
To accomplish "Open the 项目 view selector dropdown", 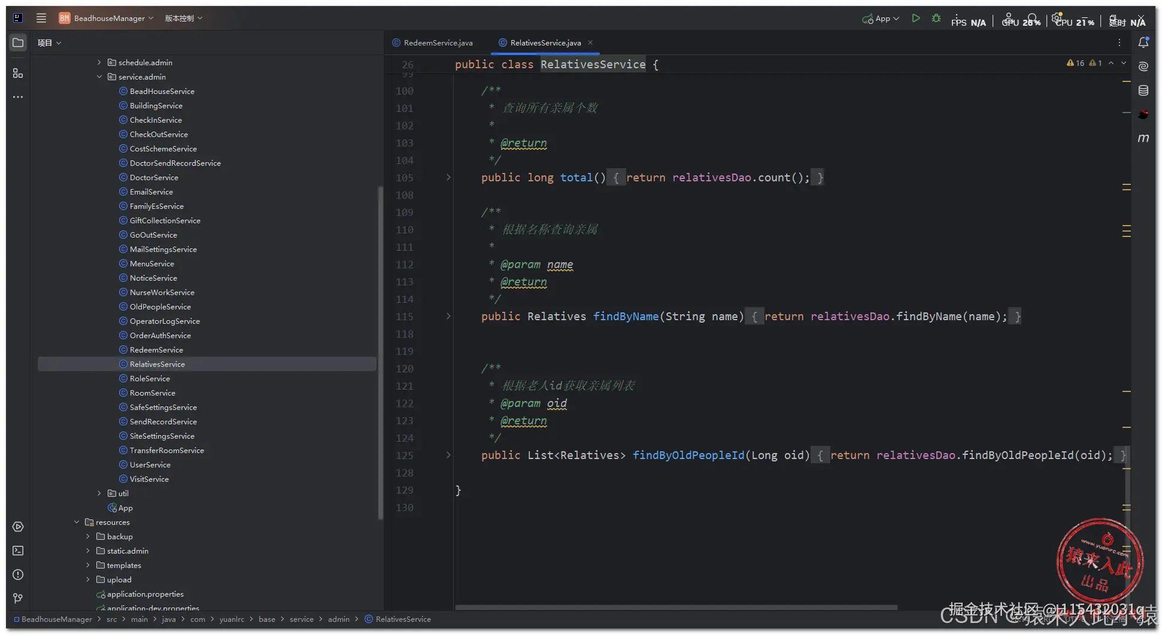I will point(49,42).
